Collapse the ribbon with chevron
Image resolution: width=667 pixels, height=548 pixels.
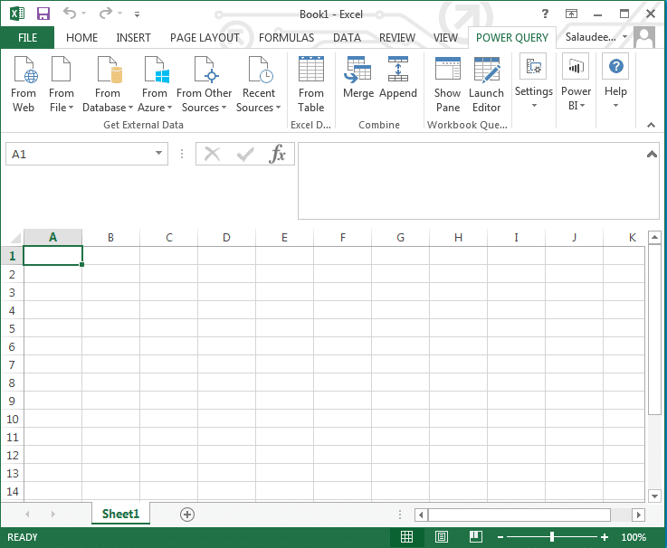click(651, 125)
